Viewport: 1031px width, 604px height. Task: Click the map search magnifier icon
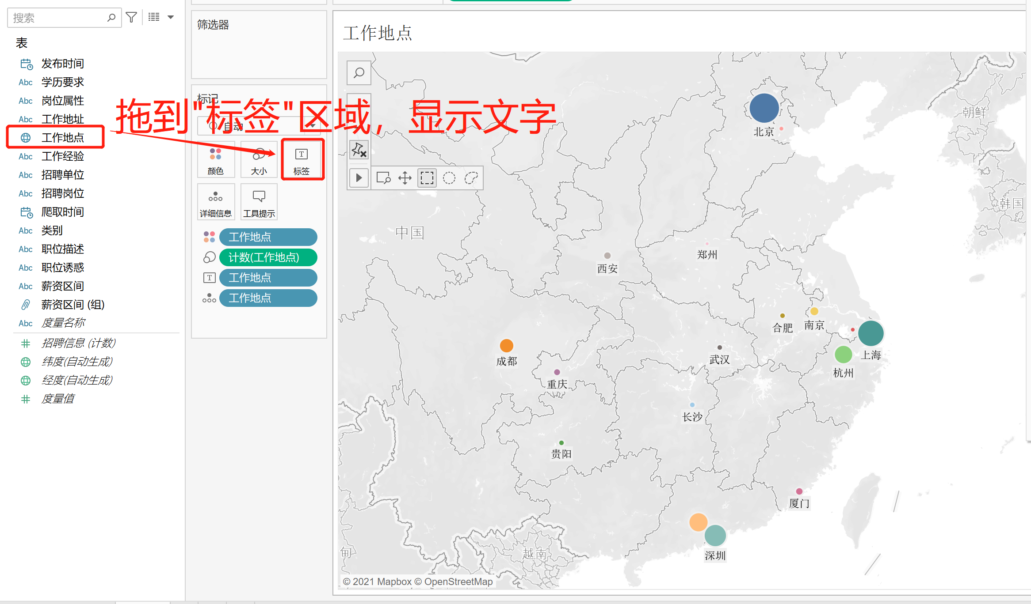[x=359, y=73]
